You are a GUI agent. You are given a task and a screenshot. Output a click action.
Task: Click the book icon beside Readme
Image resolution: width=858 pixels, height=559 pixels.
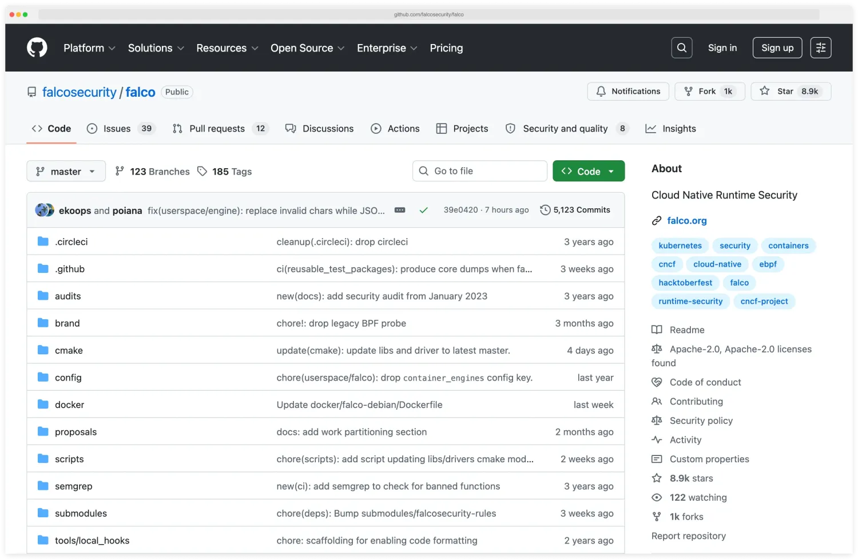click(657, 330)
